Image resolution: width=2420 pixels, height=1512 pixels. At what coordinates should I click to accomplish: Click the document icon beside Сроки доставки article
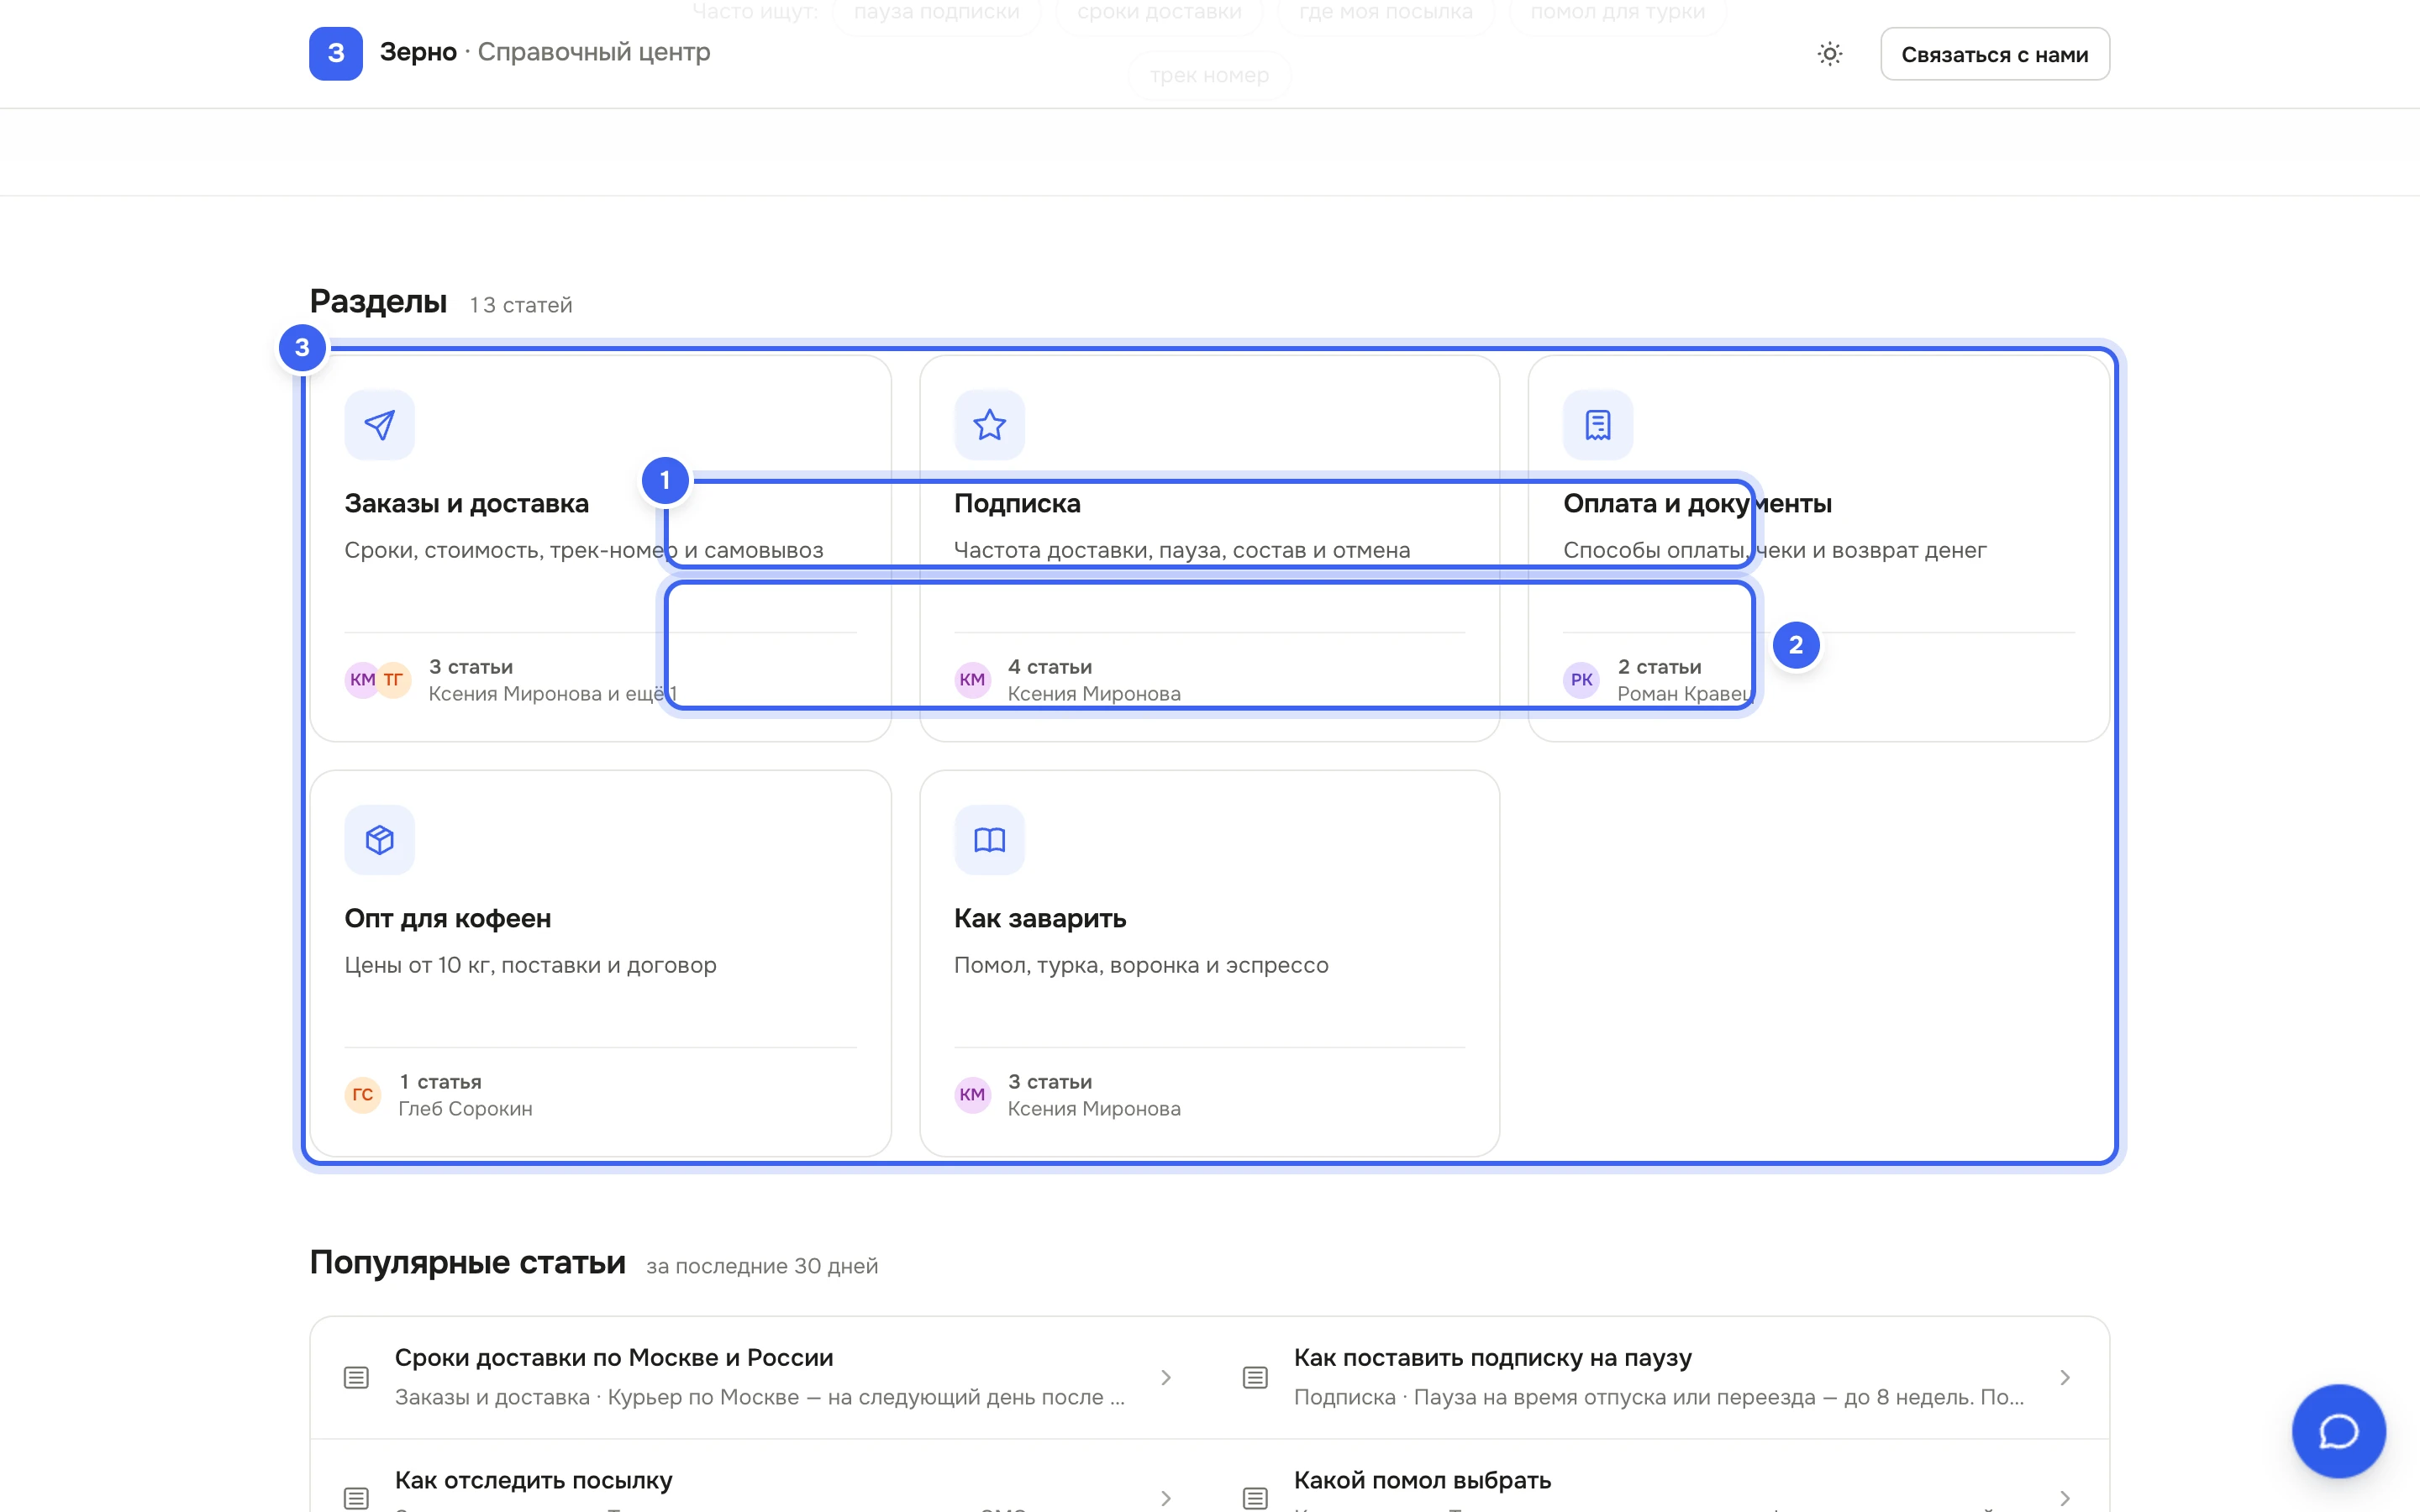356,1378
